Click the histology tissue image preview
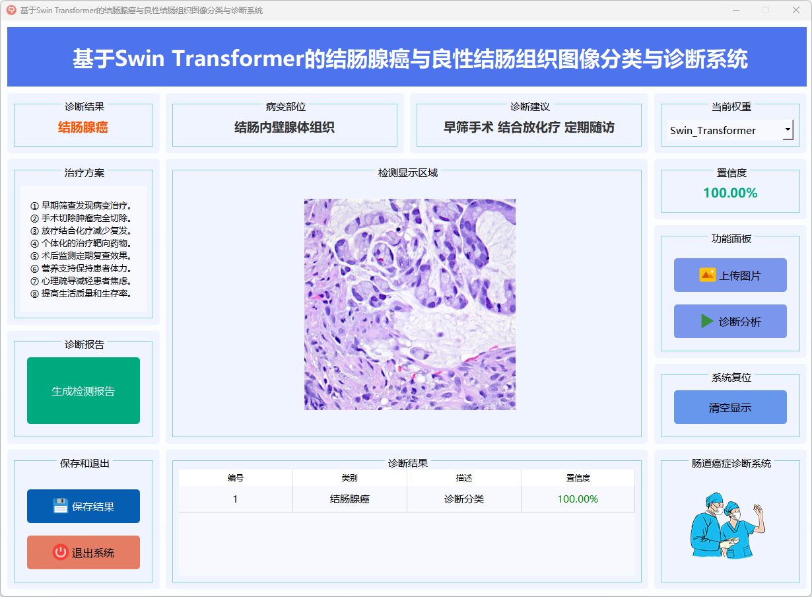This screenshot has height=597, width=812. [x=409, y=304]
